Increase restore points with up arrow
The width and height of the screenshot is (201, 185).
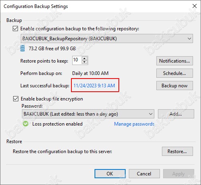(85, 59)
